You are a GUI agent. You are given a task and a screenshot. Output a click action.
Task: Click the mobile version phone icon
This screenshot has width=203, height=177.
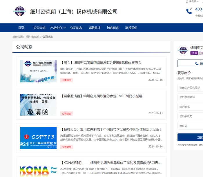click(x=187, y=1)
